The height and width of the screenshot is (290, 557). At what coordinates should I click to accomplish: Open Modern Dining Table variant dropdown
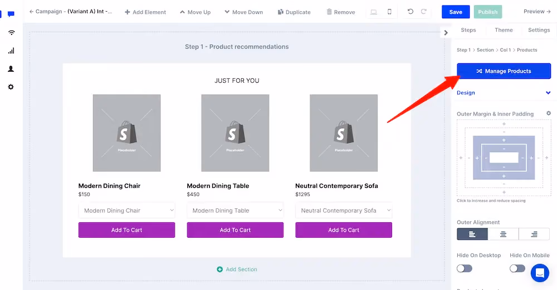click(x=235, y=211)
